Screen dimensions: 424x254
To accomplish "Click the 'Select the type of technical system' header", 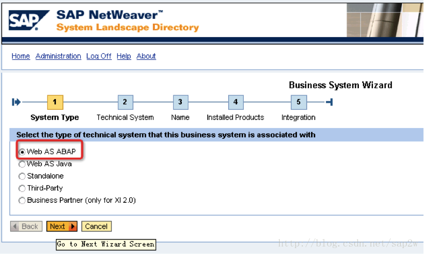I will (166, 135).
